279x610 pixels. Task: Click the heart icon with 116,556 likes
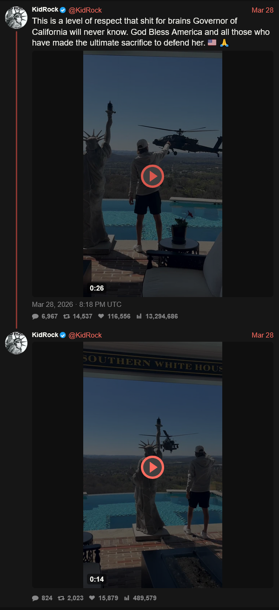101,316
